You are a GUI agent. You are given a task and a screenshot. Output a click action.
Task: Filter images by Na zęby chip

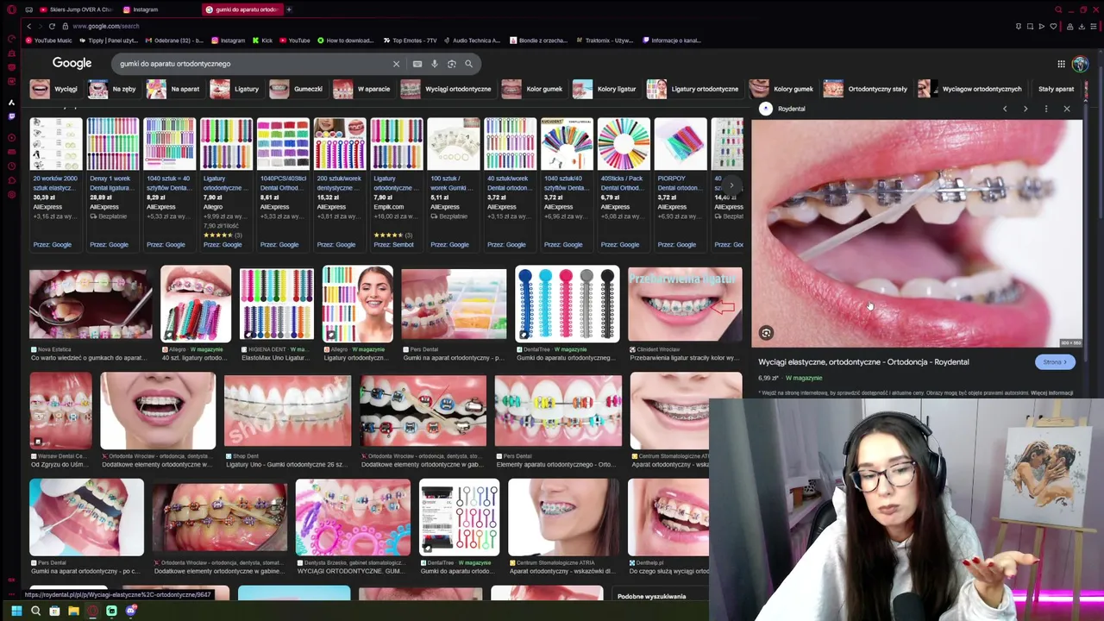(x=113, y=89)
